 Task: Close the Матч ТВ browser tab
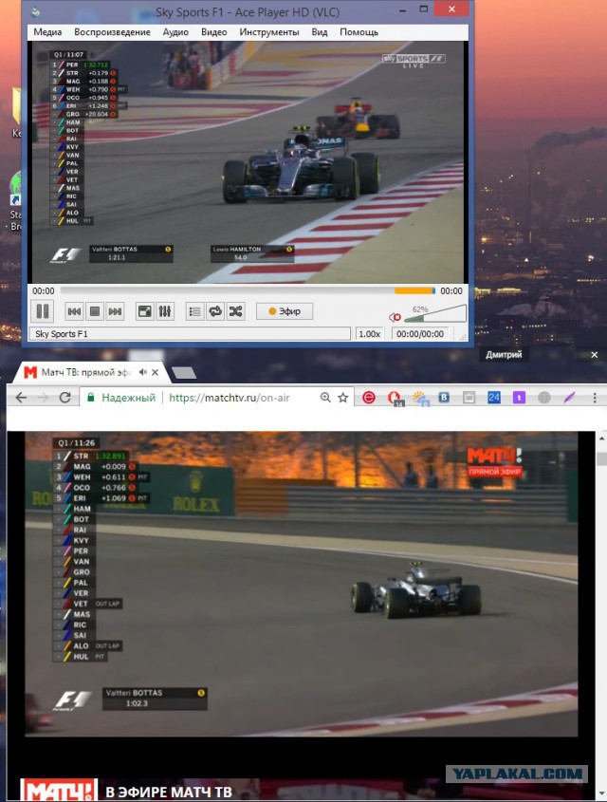click(x=156, y=372)
